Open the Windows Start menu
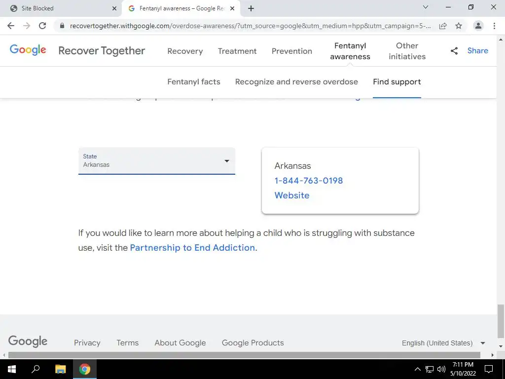The height and width of the screenshot is (379, 505). (x=12, y=369)
